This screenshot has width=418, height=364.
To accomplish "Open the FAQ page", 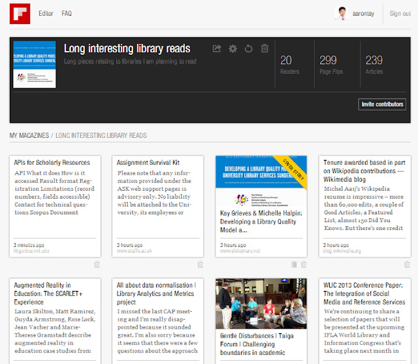I will pyautogui.click(x=67, y=13).
